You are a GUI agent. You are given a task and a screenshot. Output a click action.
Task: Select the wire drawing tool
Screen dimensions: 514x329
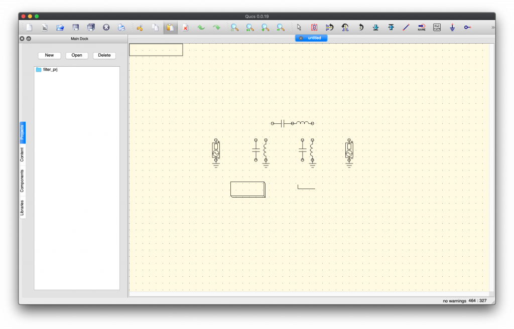click(x=406, y=28)
